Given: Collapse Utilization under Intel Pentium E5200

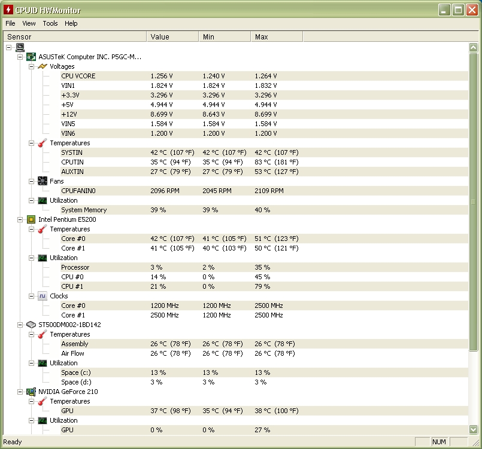Looking at the screenshot, I should point(31,258).
